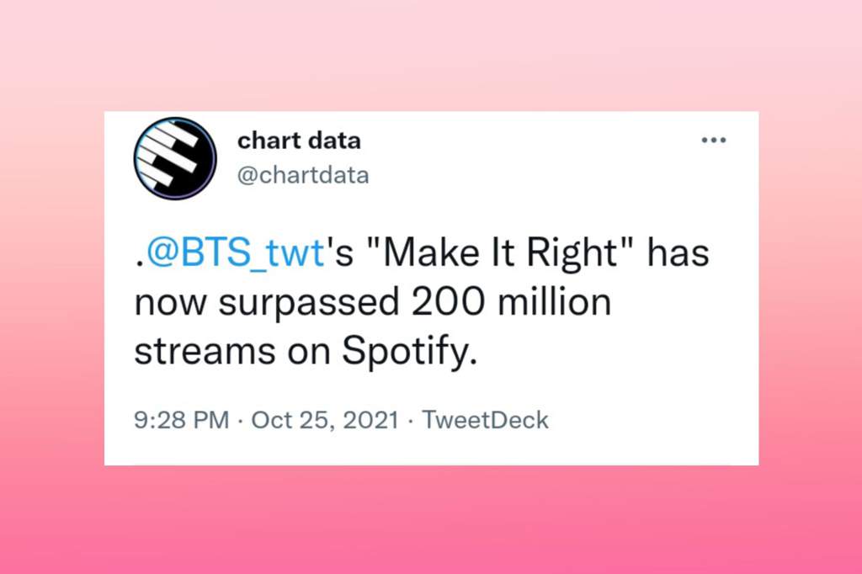Viewport: 862px width, 574px height.
Task: Click the 9:28 PM timestamp
Action: pyautogui.click(x=182, y=420)
